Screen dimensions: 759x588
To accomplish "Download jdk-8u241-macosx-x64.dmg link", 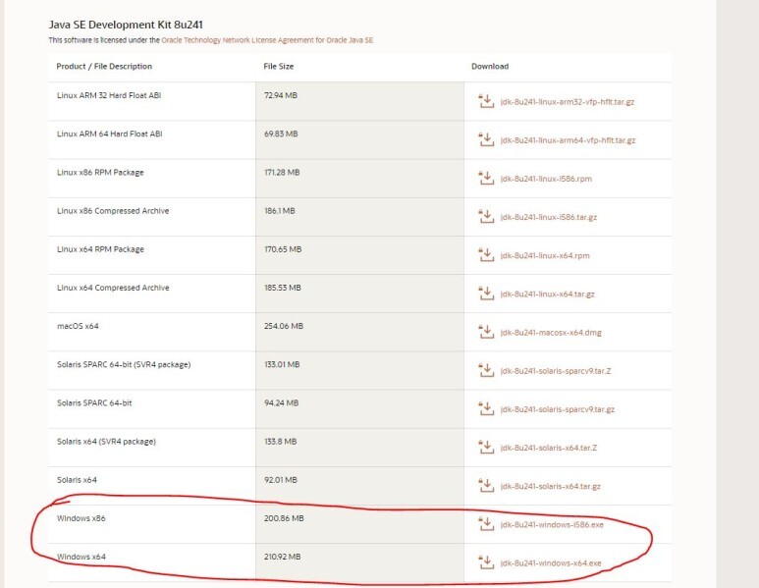I will pyautogui.click(x=551, y=333).
